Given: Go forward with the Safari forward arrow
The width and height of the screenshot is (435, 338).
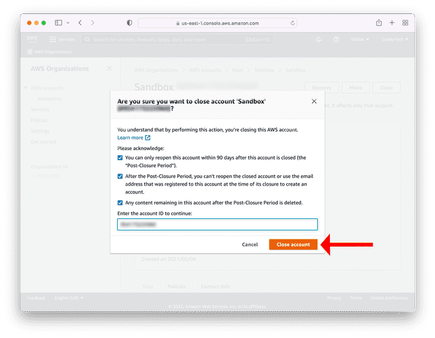Looking at the screenshot, I should point(92,23).
